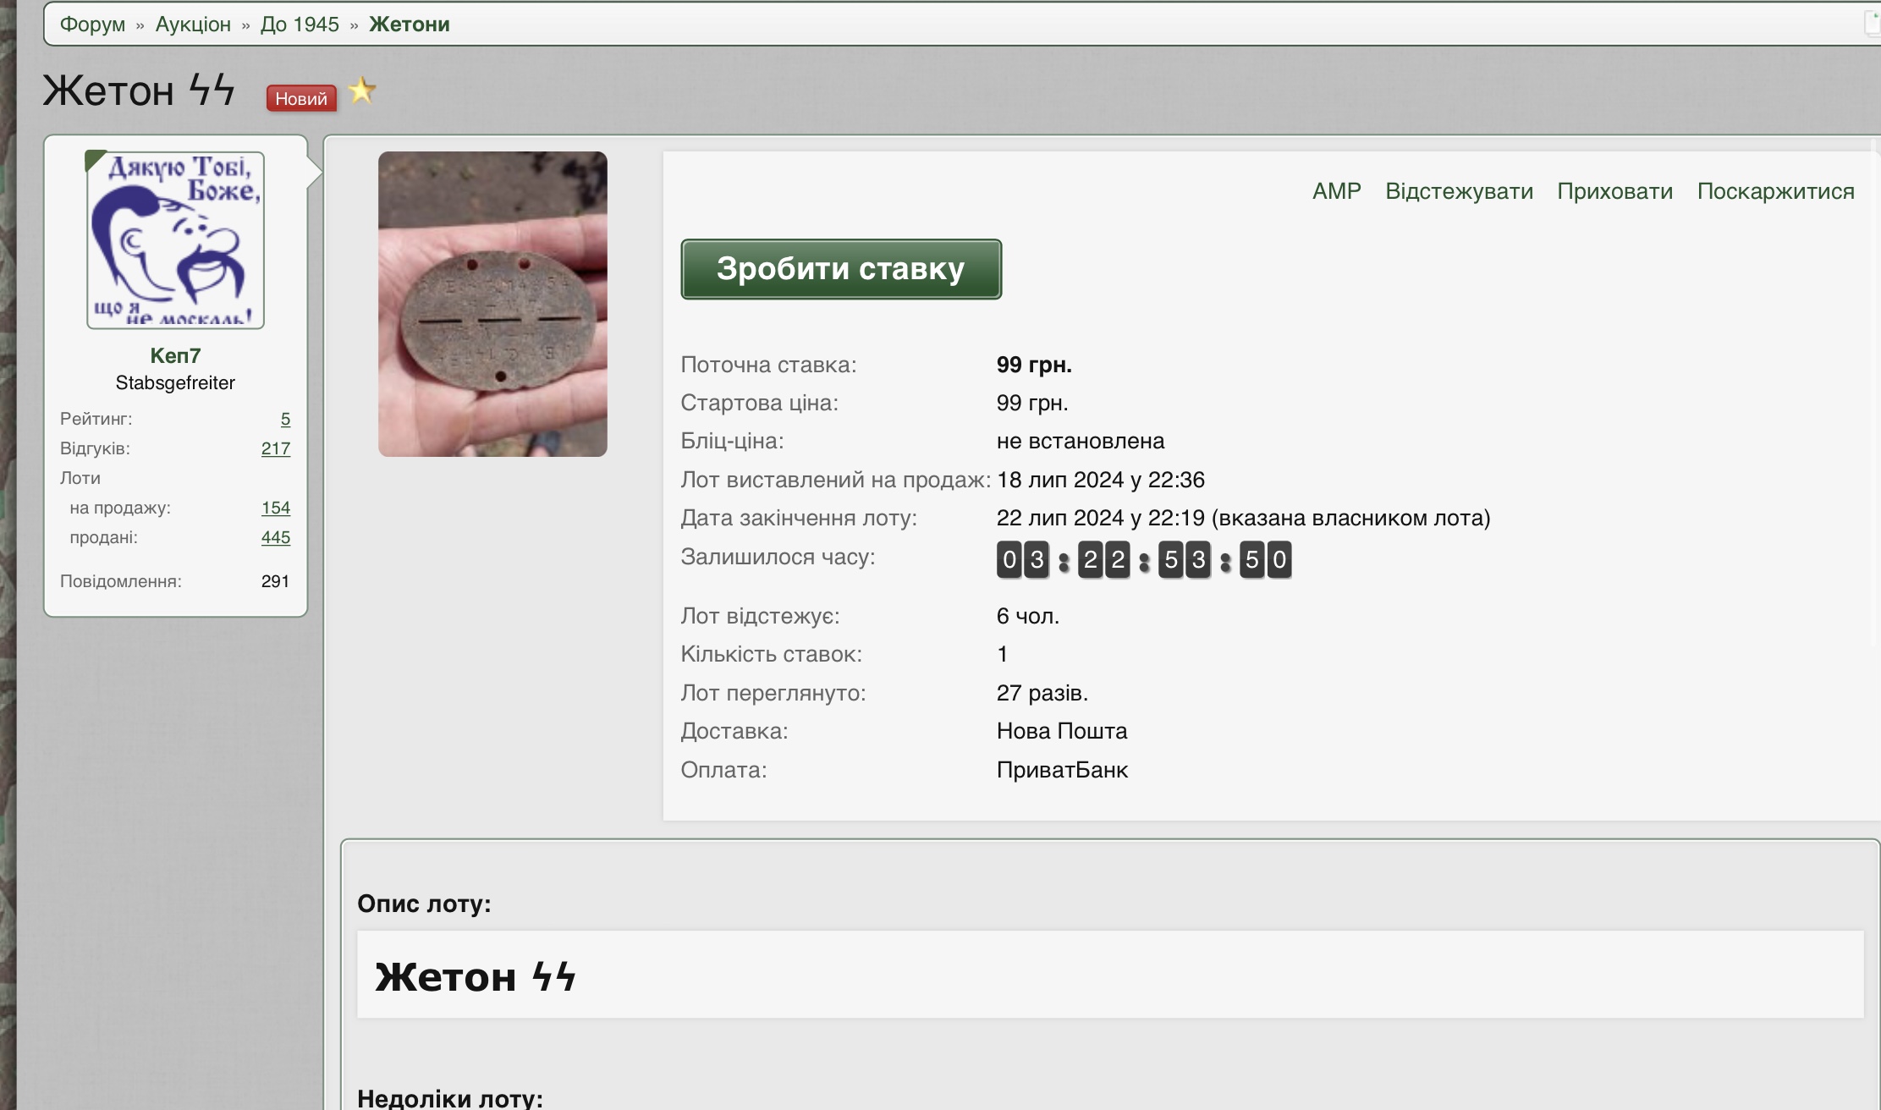
Task: Open seller profile Кеп7
Action: coord(175,355)
